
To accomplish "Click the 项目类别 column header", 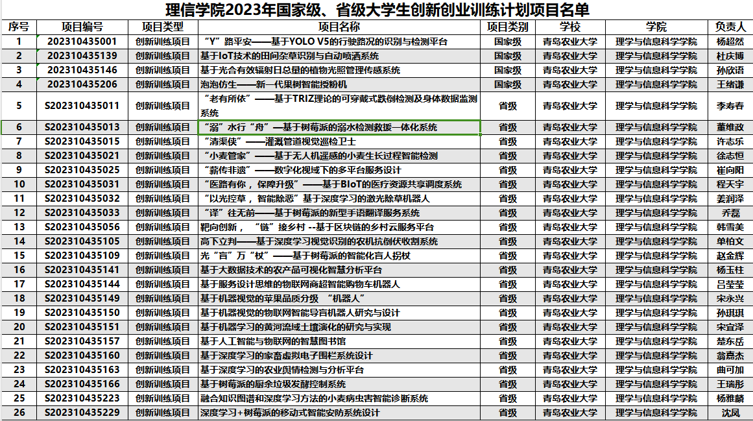I will 507,27.
